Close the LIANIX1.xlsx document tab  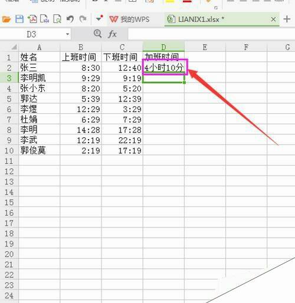(x=273, y=19)
